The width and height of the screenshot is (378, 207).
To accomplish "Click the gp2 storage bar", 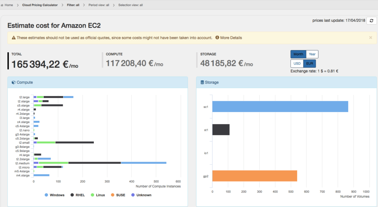I will tap(255, 176).
